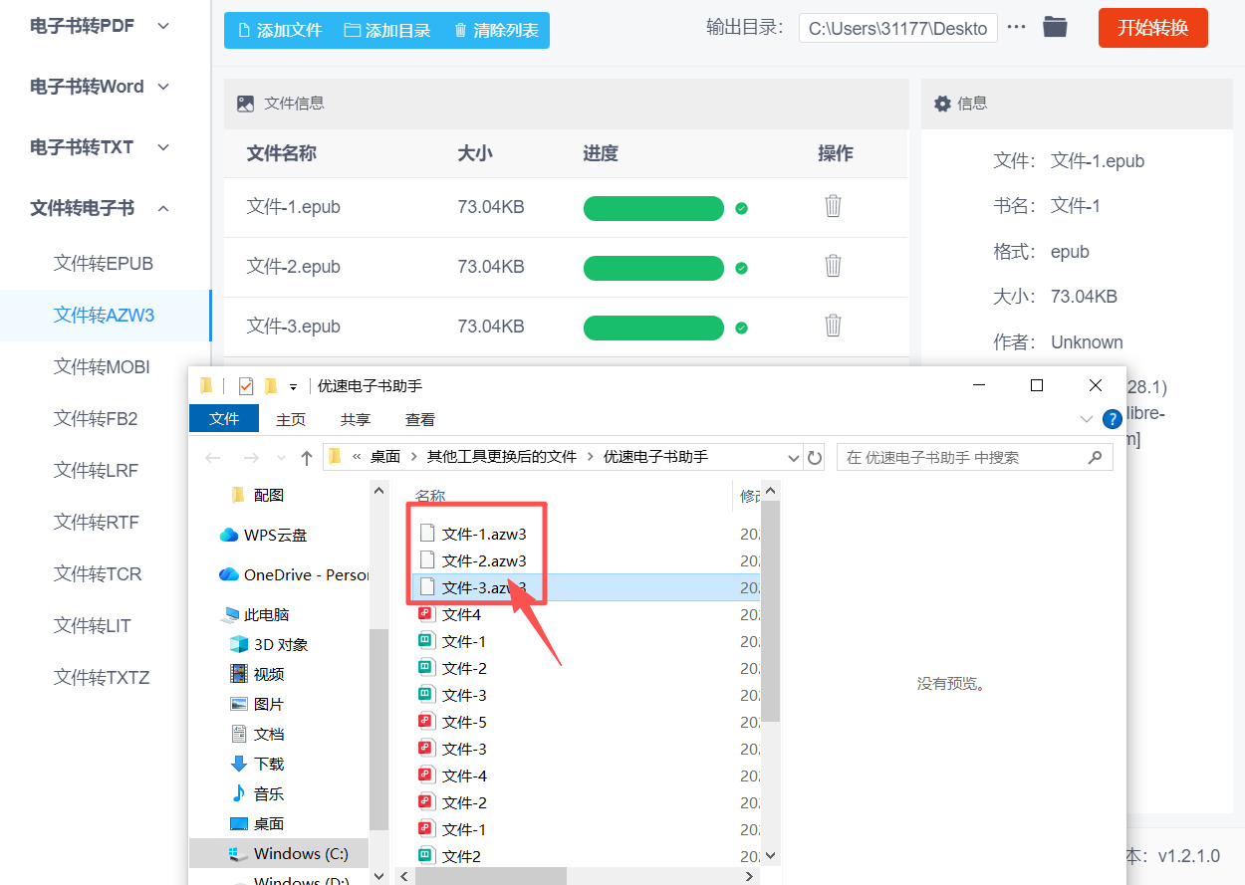
Task: Click the Explorer forward arrow
Action: pyautogui.click(x=251, y=458)
